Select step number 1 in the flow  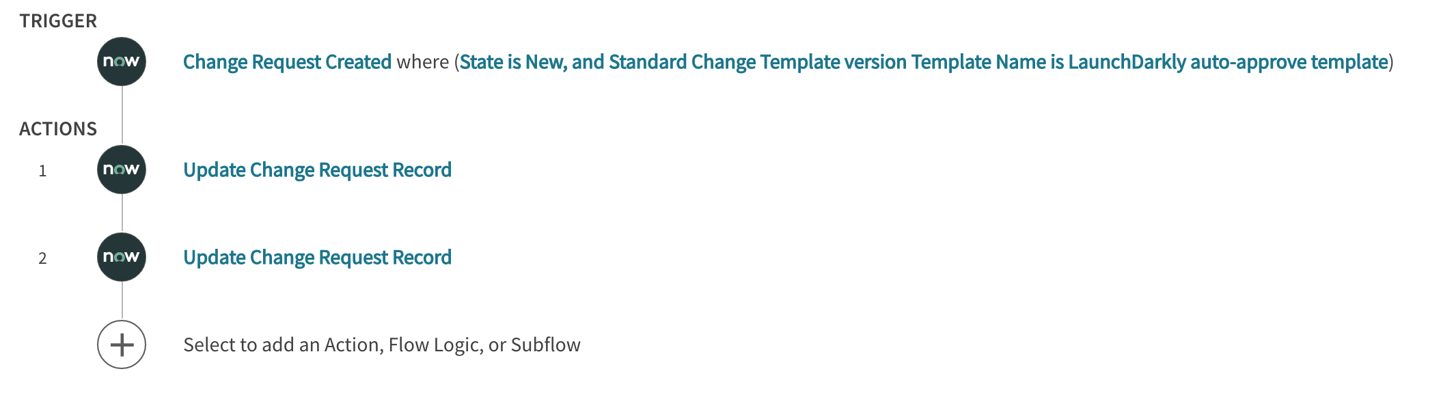click(44, 170)
